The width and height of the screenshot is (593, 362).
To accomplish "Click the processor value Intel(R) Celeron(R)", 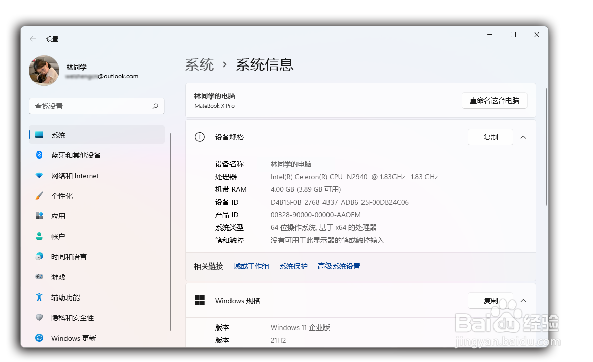I will (354, 177).
